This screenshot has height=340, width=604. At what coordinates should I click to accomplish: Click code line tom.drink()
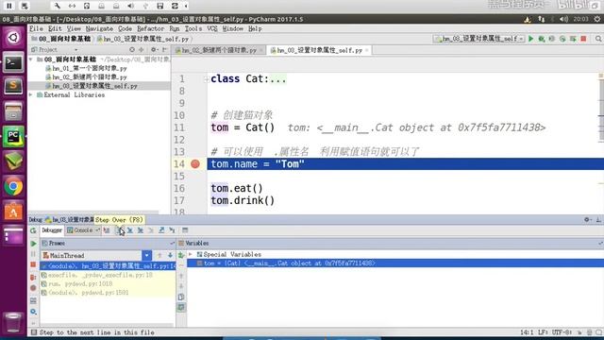243,200
